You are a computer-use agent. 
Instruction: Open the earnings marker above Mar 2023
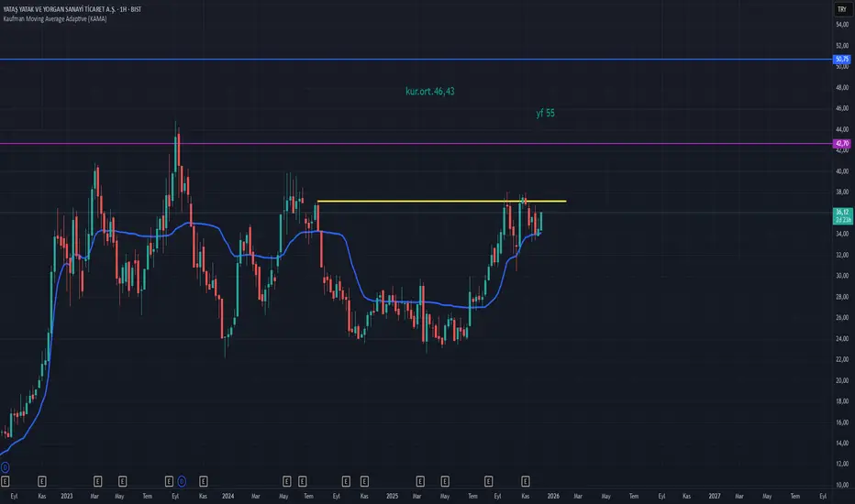(97, 481)
